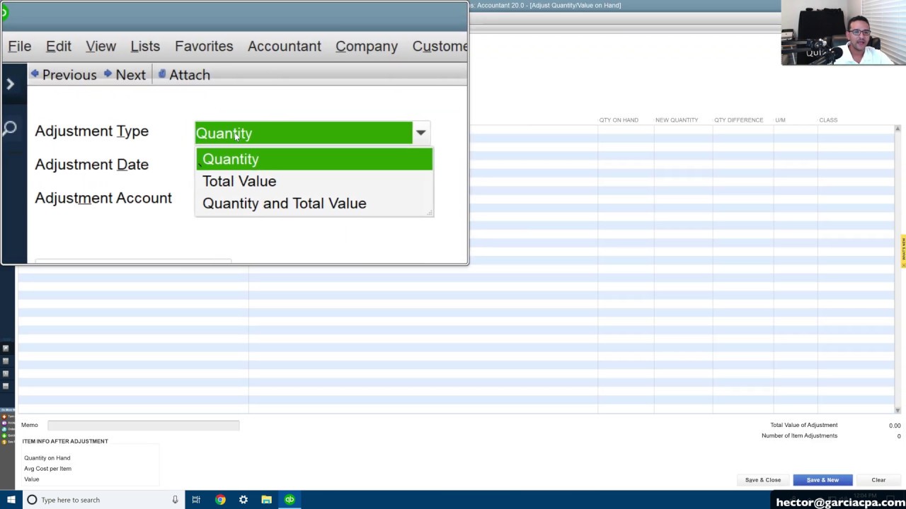Click the microphone icon in taskbar search

click(x=175, y=500)
